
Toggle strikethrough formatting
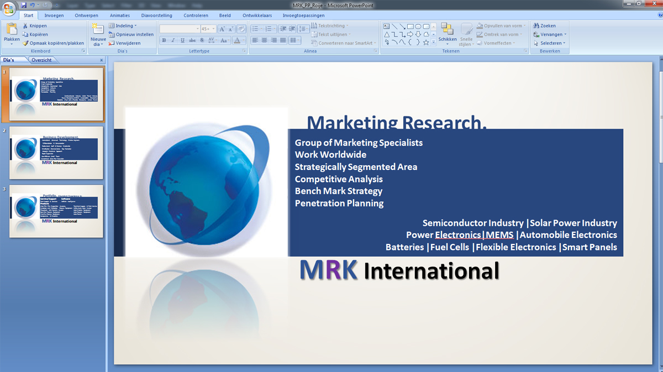[x=192, y=40]
